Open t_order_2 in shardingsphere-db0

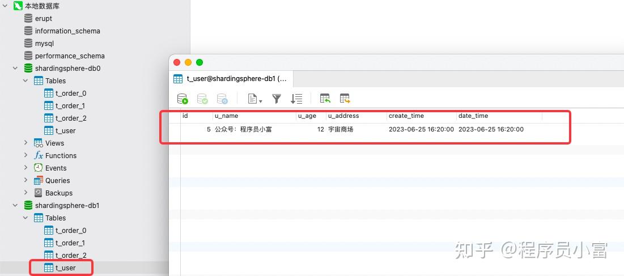pyautogui.click(x=71, y=118)
